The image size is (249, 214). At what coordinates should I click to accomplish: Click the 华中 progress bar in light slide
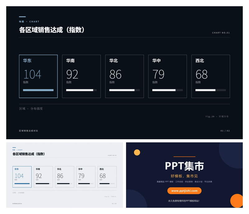coord(86,184)
